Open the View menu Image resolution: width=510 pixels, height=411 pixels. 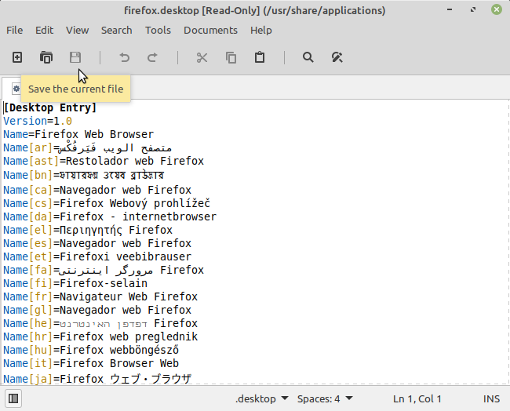click(x=78, y=31)
